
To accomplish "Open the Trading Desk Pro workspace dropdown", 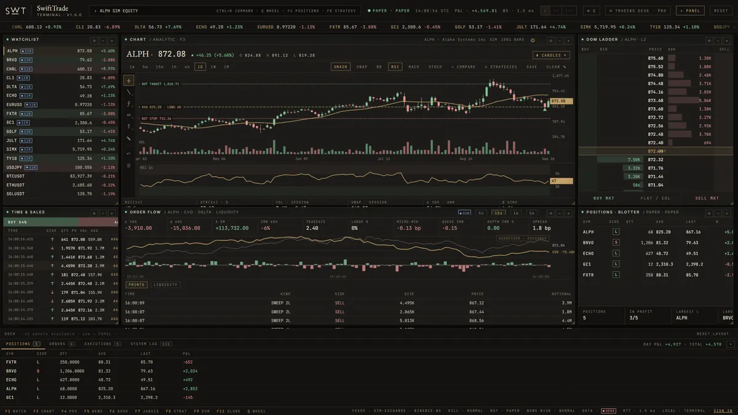I will [638, 11].
